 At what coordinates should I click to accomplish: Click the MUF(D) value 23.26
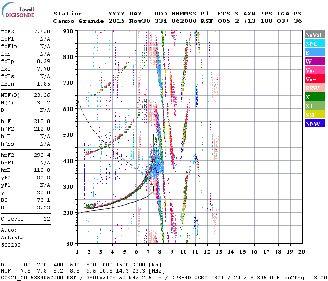click(42, 96)
